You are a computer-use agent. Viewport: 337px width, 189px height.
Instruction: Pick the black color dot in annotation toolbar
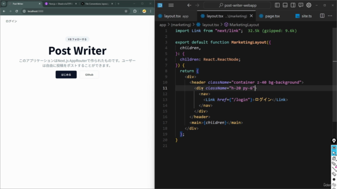334,180
